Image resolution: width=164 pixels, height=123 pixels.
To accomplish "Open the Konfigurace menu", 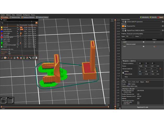I will pos(26,15).
